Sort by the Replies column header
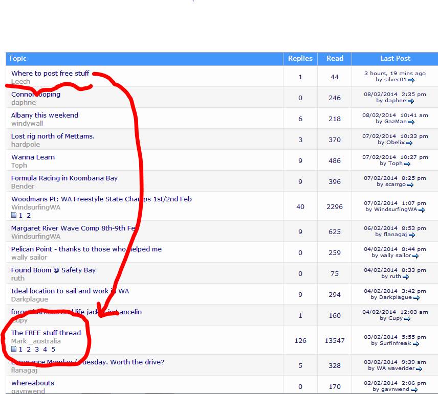 pos(300,59)
